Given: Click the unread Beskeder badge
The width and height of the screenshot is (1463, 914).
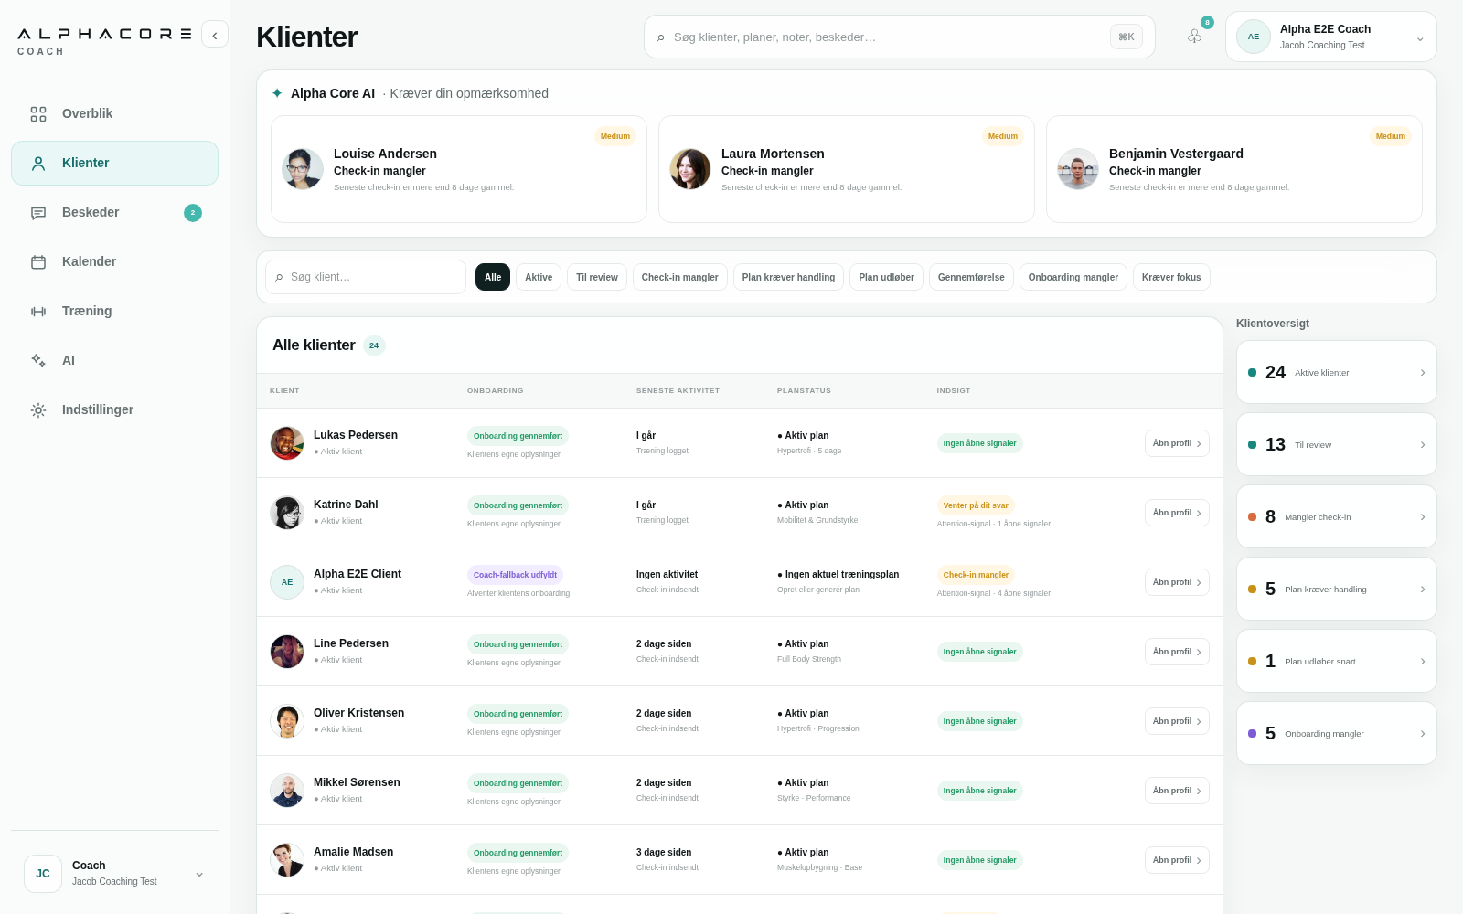Looking at the screenshot, I should click(x=193, y=213).
